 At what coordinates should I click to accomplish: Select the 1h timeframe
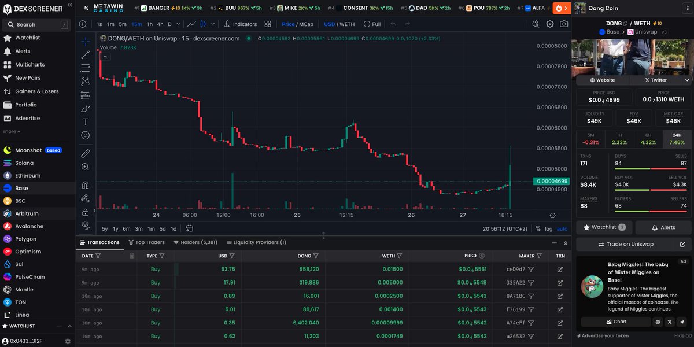coord(150,24)
